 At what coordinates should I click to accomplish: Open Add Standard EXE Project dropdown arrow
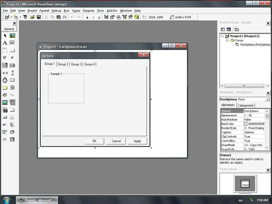(x=11, y=17)
